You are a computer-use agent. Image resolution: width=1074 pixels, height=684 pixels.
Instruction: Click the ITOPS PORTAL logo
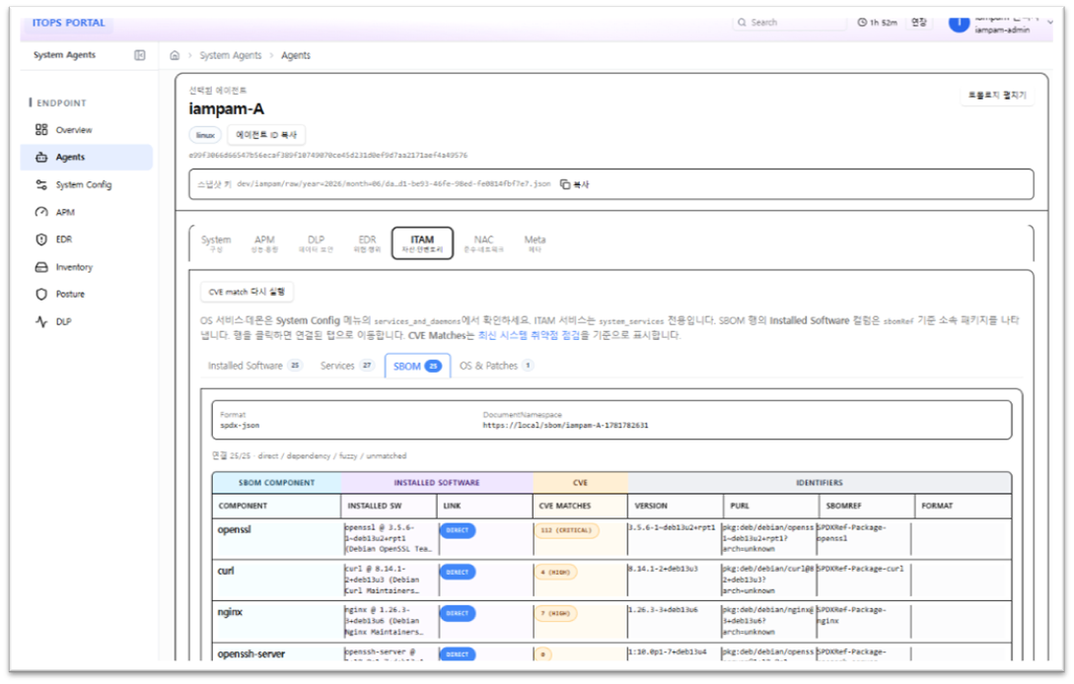[x=68, y=23]
